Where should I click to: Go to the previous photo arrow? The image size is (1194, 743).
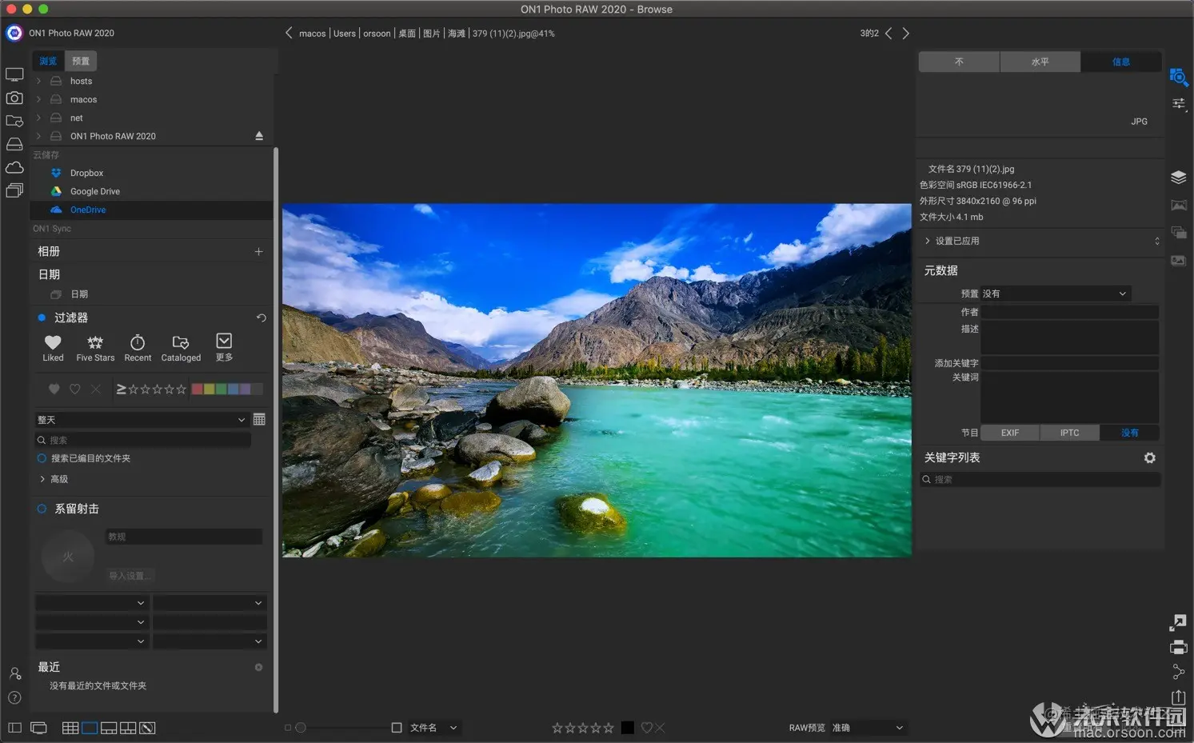pos(889,34)
